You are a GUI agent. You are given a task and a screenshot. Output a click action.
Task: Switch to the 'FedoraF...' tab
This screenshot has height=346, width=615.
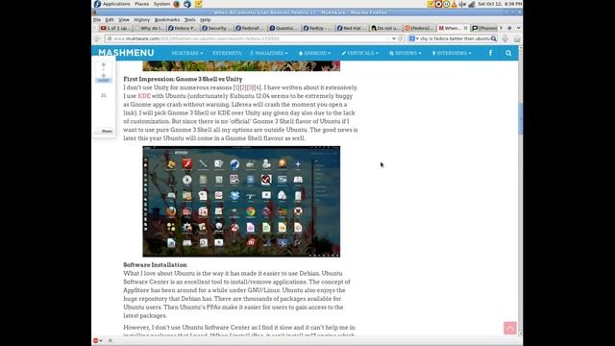[250, 28]
